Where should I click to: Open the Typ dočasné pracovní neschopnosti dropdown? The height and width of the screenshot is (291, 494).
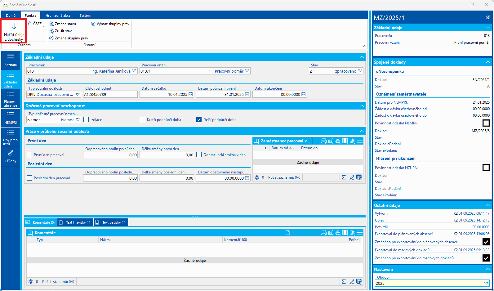[78, 120]
